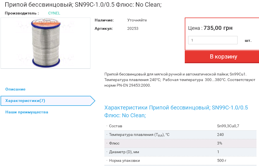Image resolution: width=259 pixels, height=166 pixels.
Task: Click the price 735,00 грн
Action: [x=218, y=28]
